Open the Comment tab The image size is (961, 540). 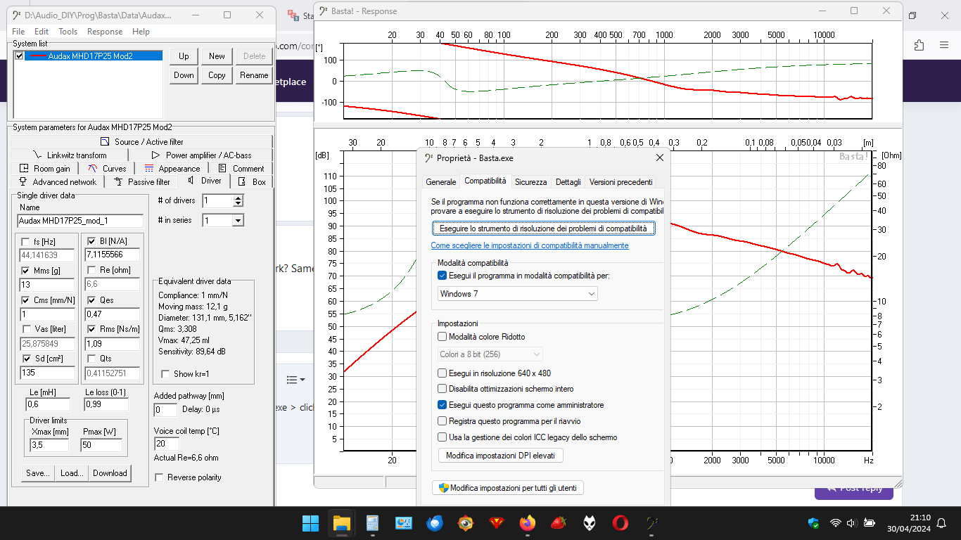pyautogui.click(x=241, y=168)
